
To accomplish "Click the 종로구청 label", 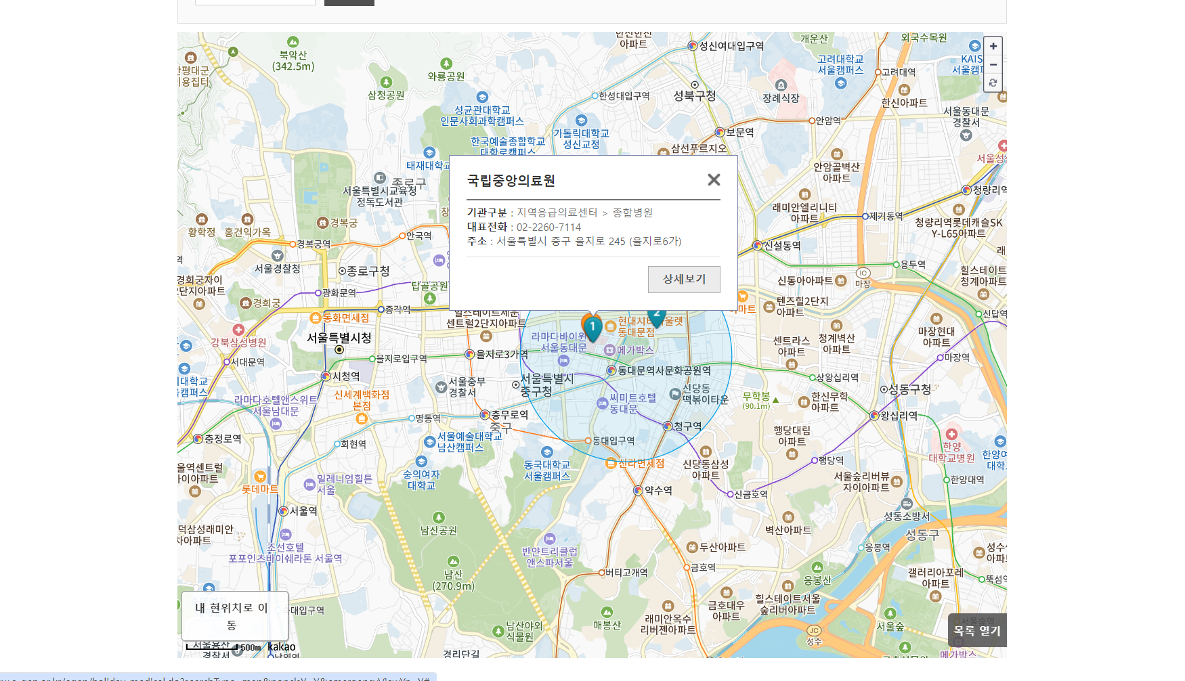I will pos(368,271).
